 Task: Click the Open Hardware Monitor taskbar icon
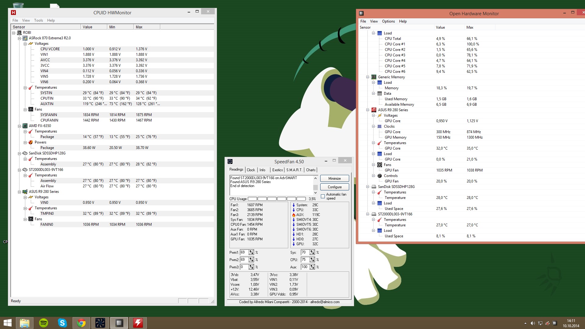tap(119, 323)
